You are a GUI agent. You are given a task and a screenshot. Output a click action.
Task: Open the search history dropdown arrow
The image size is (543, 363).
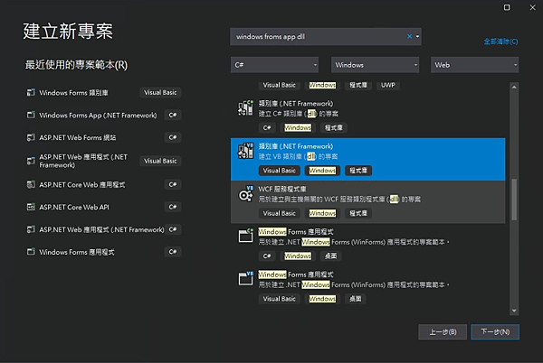click(417, 36)
